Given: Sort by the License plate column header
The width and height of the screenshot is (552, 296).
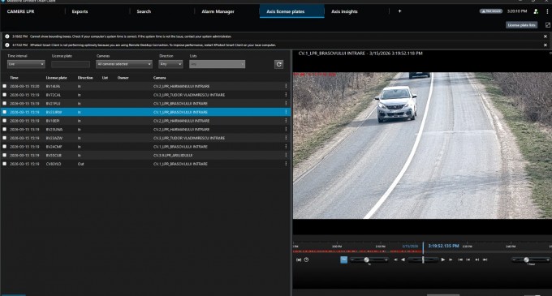Looking at the screenshot, I should 56,78.
